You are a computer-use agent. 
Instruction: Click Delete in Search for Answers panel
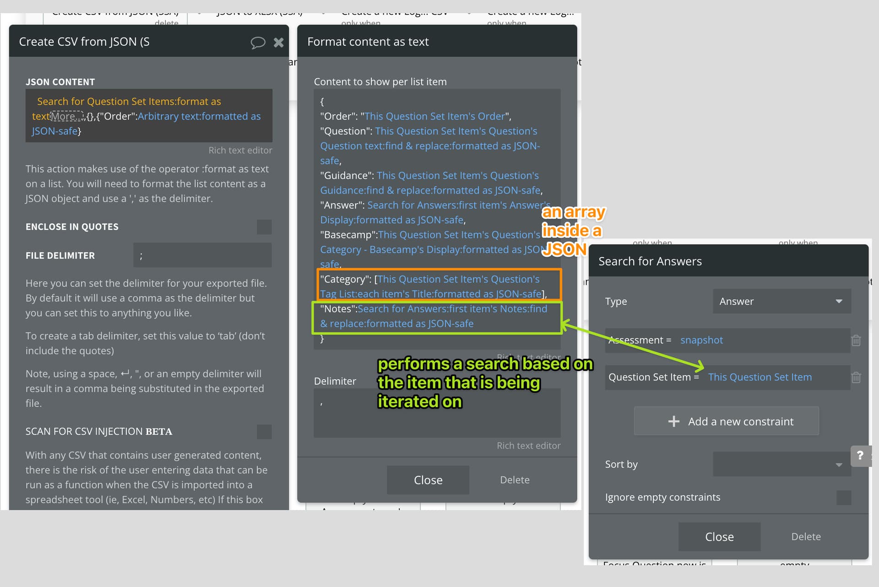pyautogui.click(x=806, y=537)
